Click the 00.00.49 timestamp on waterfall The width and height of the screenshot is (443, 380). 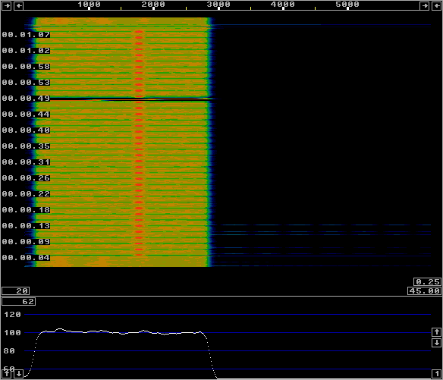click(26, 99)
